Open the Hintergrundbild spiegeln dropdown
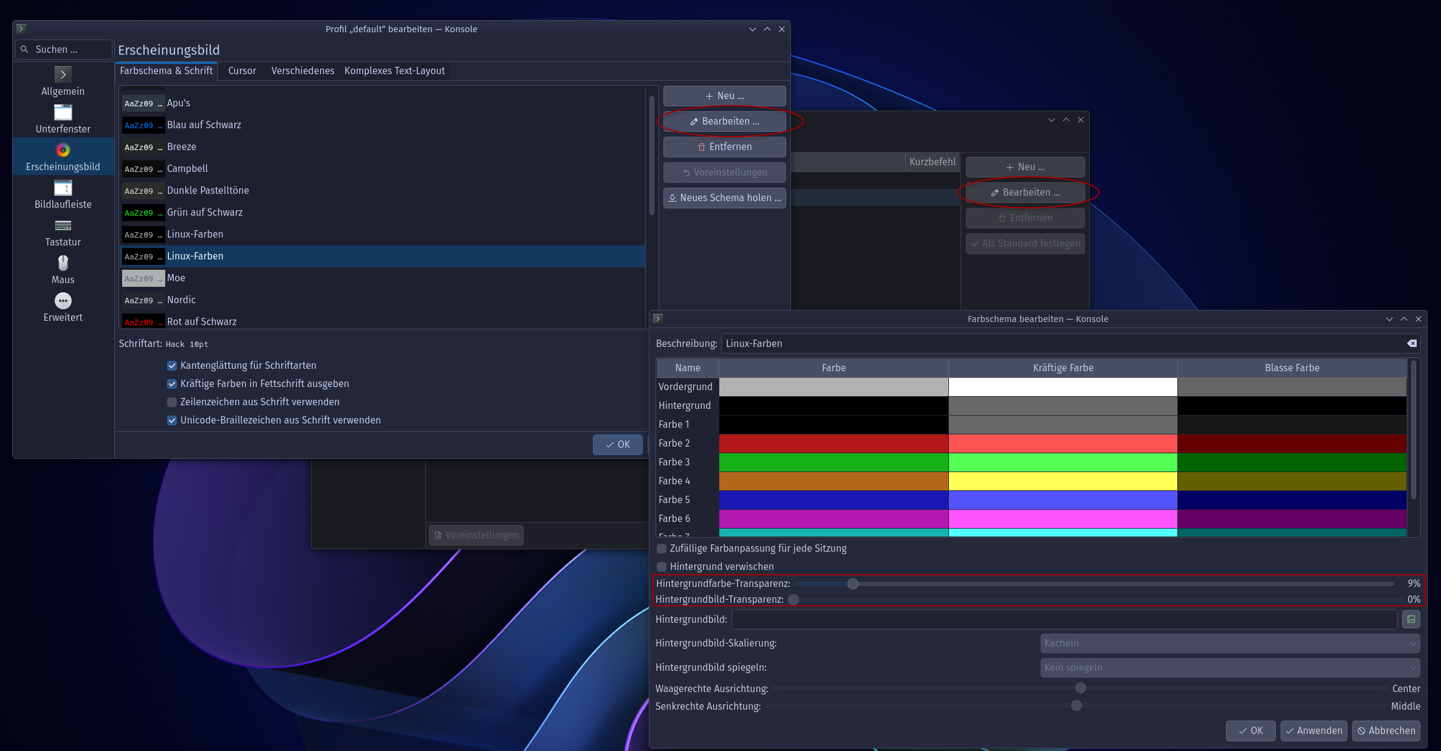Image resolution: width=1441 pixels, height=751 pixels. tap(1230, 667)
